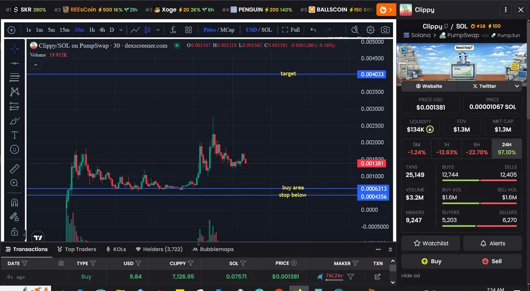Toggle chart denomination to SOL

pyautogui.click(x=267, y=30)
